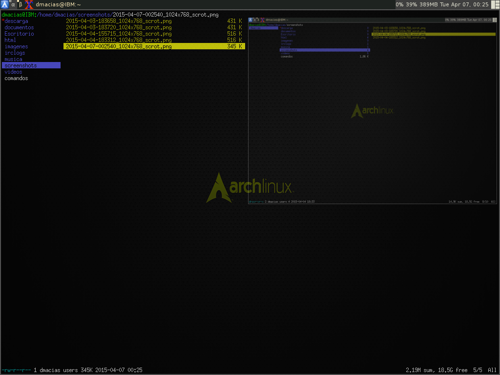Click the All scroll indicator in the status bar
Screen dimensions: 500x375
(x=492, y=370)
